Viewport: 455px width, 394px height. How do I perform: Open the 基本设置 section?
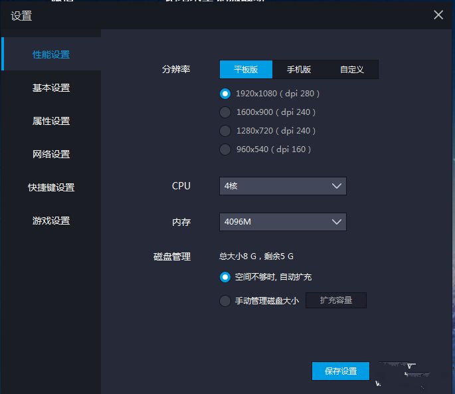click(51, 88)
